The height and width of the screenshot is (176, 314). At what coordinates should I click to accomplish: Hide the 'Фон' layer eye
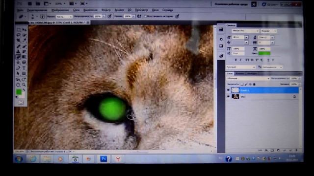point(228,97)
